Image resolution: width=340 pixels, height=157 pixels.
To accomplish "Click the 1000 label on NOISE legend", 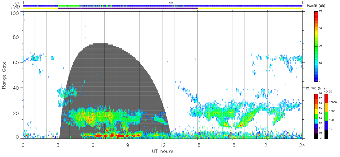I will (332, 111).
